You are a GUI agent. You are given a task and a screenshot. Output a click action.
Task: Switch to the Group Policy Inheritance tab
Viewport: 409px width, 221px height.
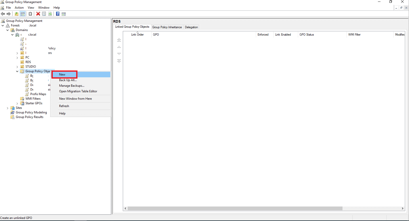point(167,27)
